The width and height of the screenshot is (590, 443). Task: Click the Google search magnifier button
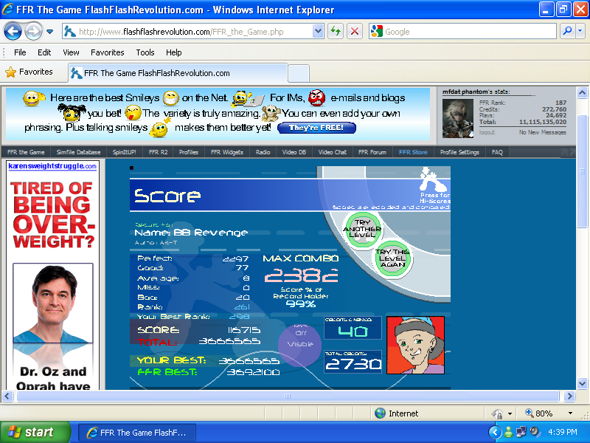567,31
